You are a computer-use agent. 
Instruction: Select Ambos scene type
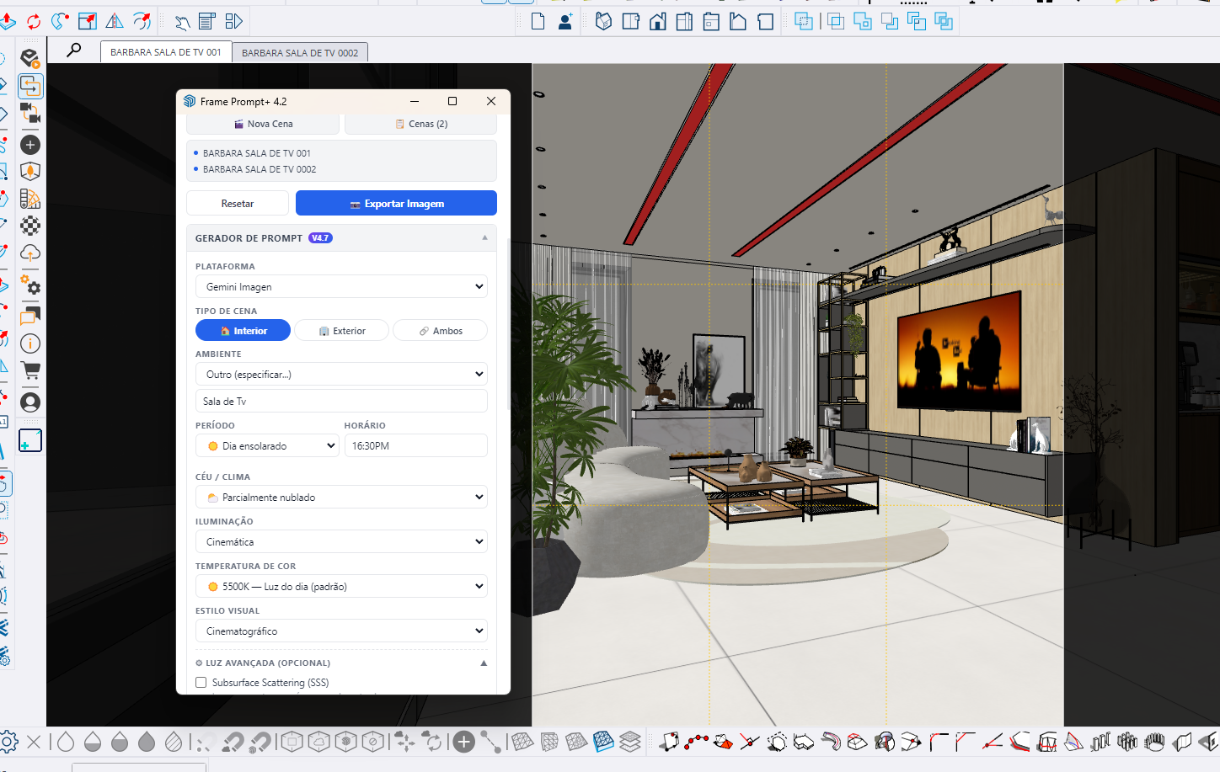[x=440, y=331]
